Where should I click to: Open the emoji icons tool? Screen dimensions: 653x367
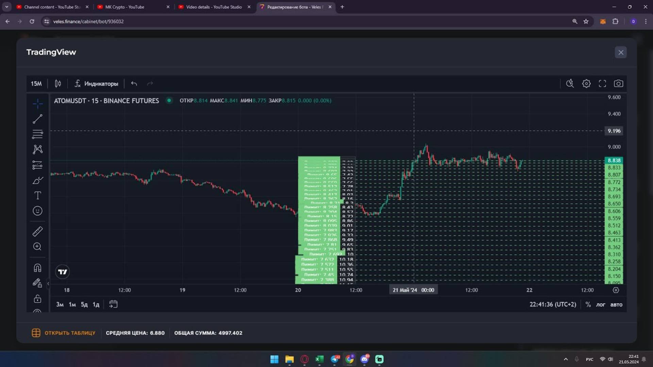click(x=37, y=211)
